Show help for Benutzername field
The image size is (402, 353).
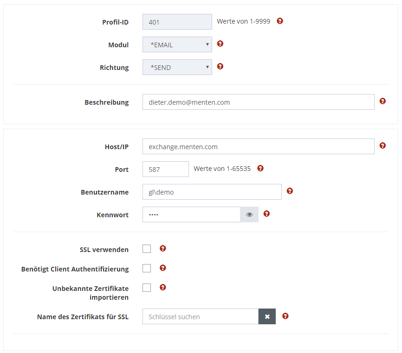290,191
